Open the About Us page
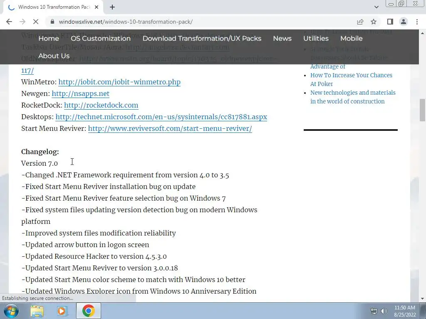Image resolution: width=426 pixels, height=319 pixels. click(x=54, y=56)
